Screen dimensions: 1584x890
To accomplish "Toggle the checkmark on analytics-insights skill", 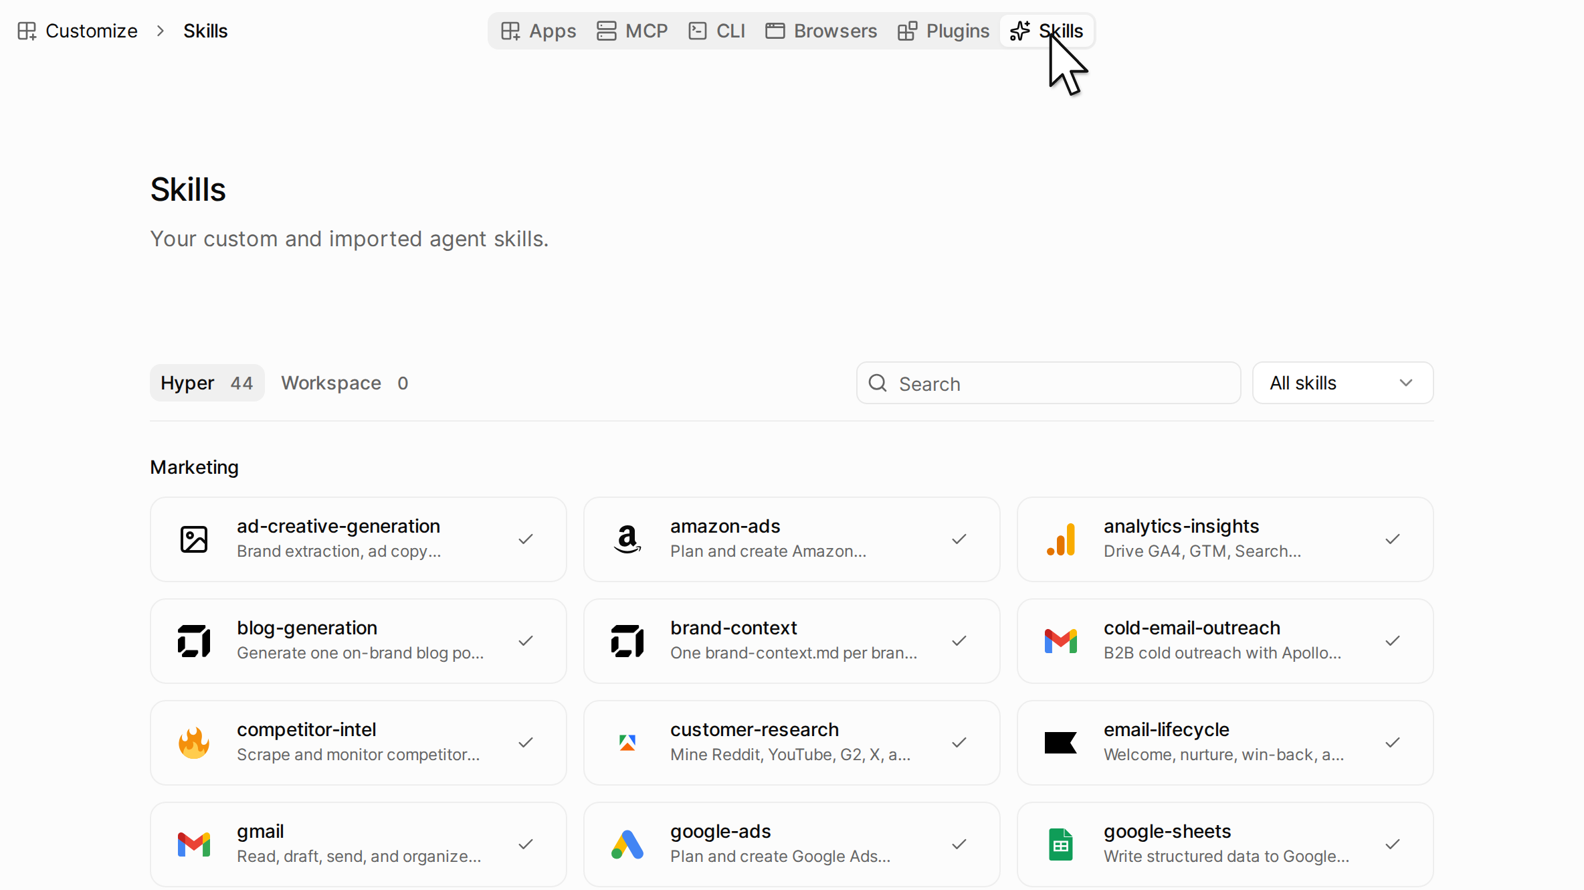I will tap(1393, 539).
